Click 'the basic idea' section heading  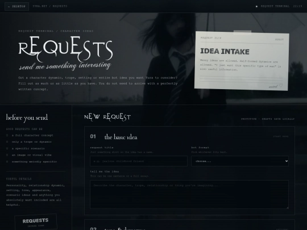pos(121,137)
